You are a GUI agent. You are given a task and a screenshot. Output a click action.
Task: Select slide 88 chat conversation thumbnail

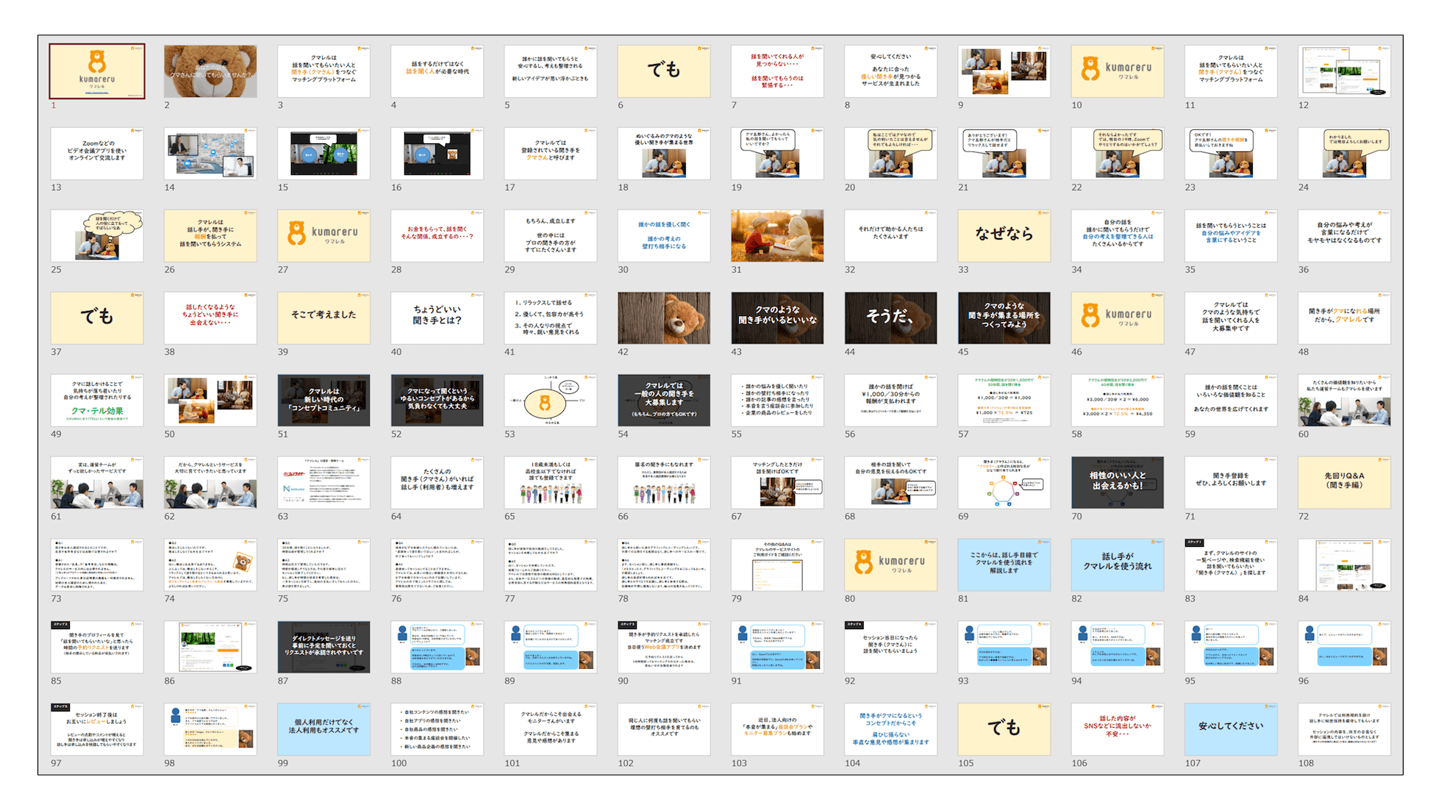click(437, 648)
